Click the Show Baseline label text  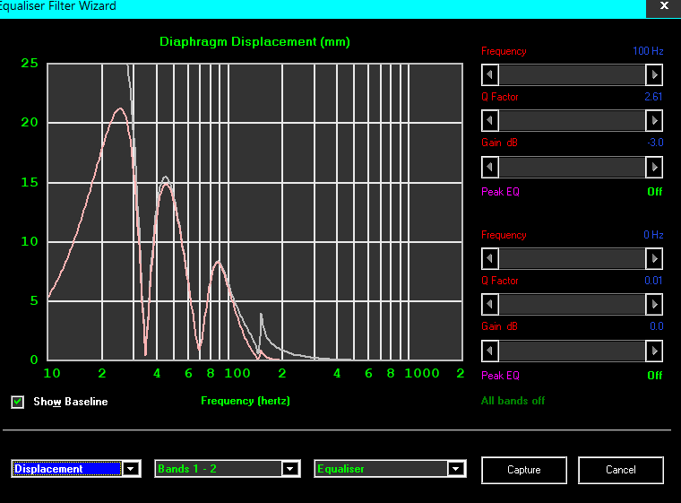71,402
